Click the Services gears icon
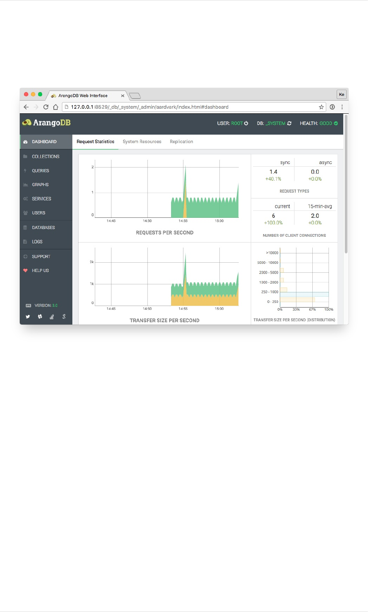 (26, 199)
